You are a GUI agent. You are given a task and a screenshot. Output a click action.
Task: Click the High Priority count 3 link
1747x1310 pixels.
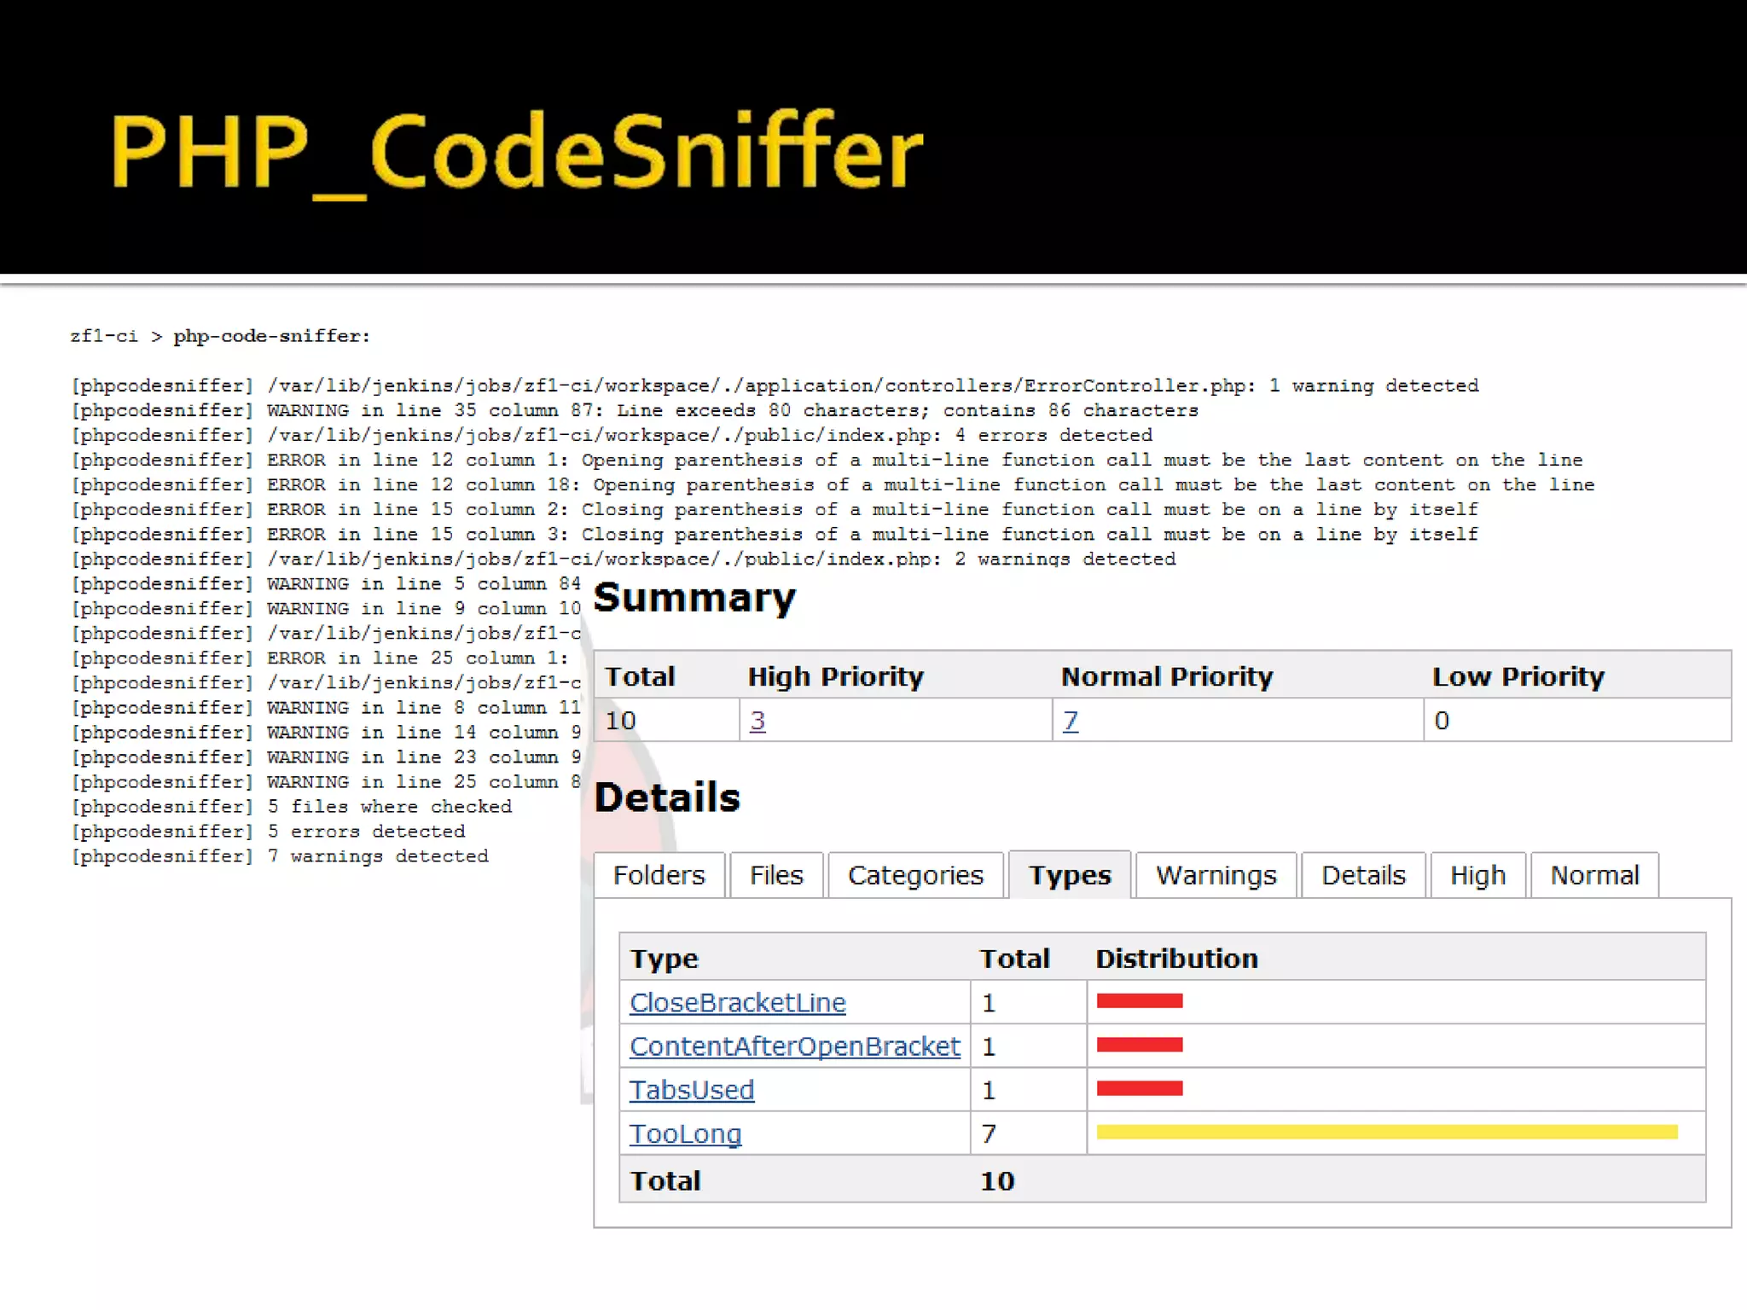[757, 721]
